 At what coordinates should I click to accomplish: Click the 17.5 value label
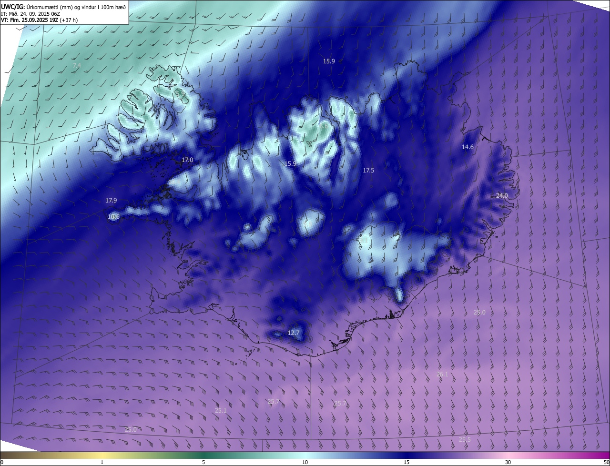(x=368, y=171)
